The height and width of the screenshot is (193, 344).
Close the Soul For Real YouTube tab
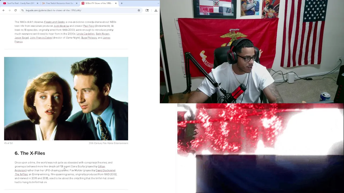[x=37, y=3]
